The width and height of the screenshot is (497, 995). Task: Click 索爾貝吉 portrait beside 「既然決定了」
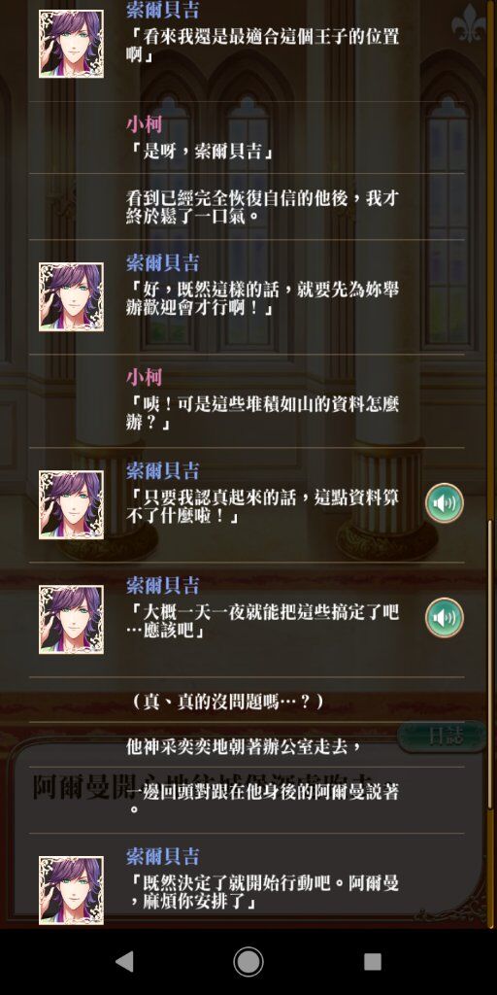tap(71, 890)
